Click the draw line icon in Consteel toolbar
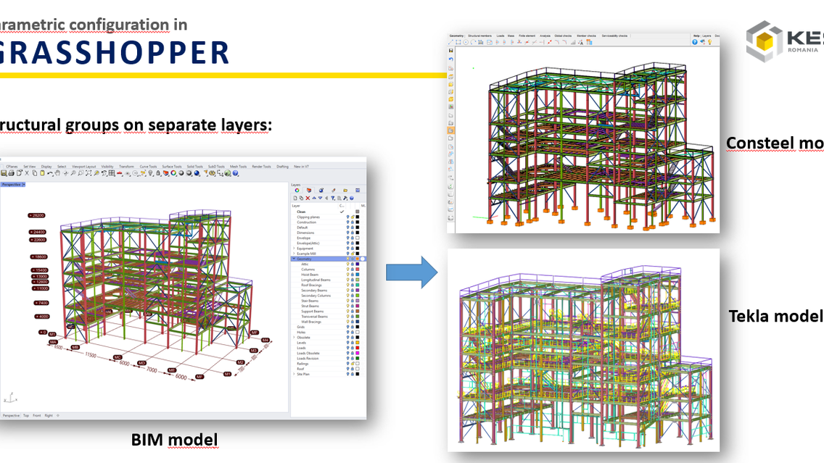Viewport: 824px width, 463px height. (450, 42)
